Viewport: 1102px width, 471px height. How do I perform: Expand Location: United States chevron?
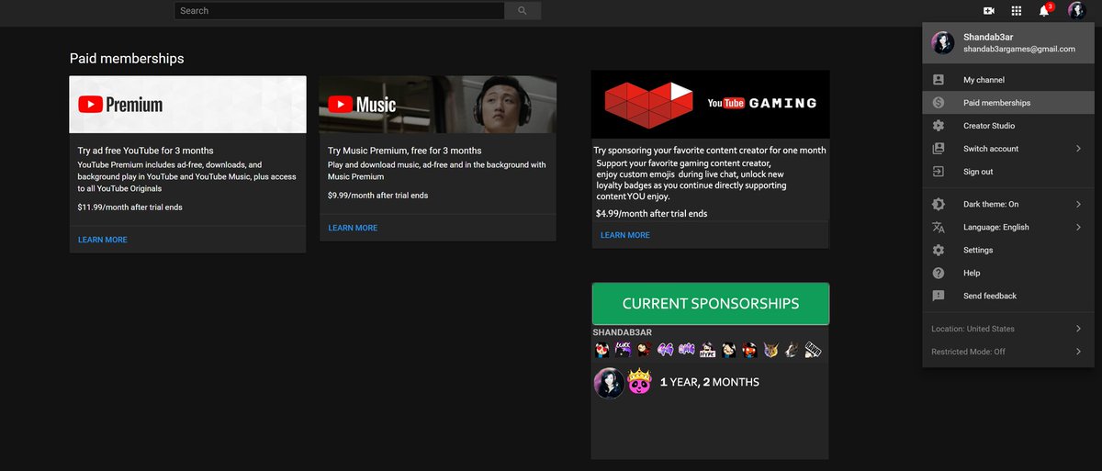tap(1078, 329)
